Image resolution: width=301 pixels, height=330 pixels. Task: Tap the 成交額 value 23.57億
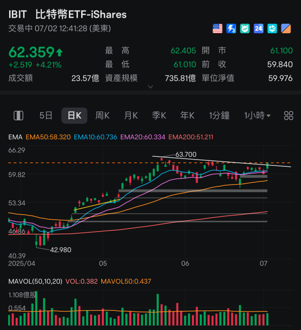pyautogui.click(x=85, y=78)
